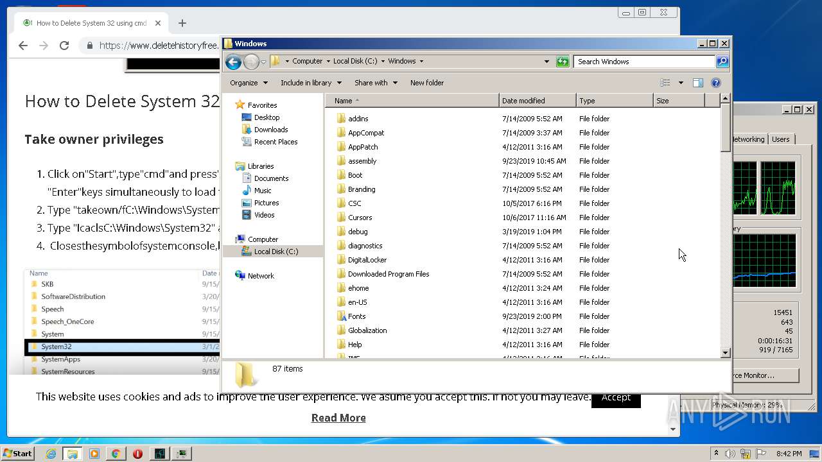Click the file list scroll up arrow
822x462 pixels.
tap(725, 99)
